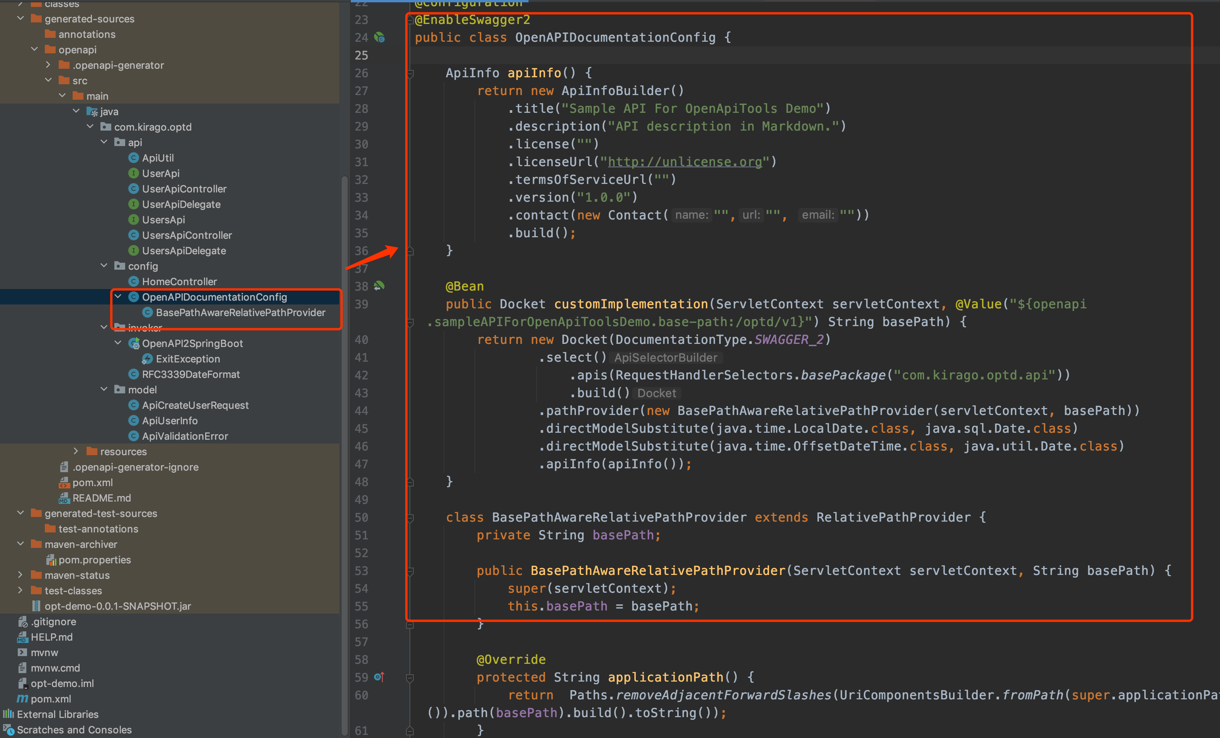The image size is (1220, 738).
Task: Select the ApiUtil class icon
Action: tap(133, 158)
